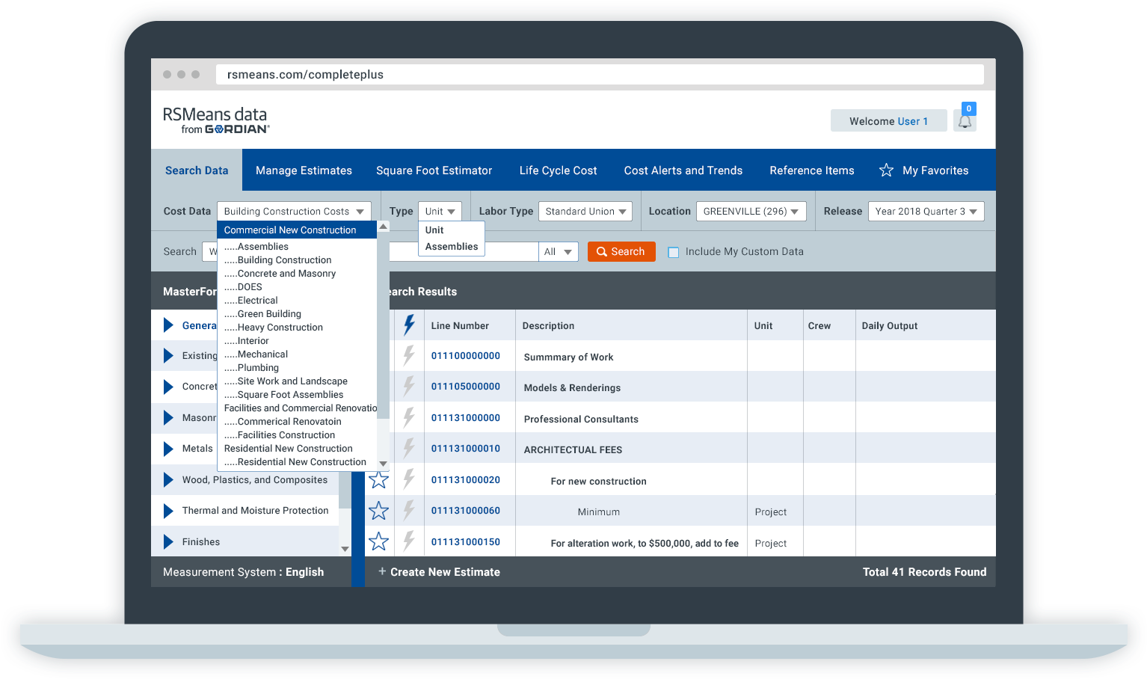Click lightning bolt for line 011131000000
The image size is (1147, 679).
(409, 417)
